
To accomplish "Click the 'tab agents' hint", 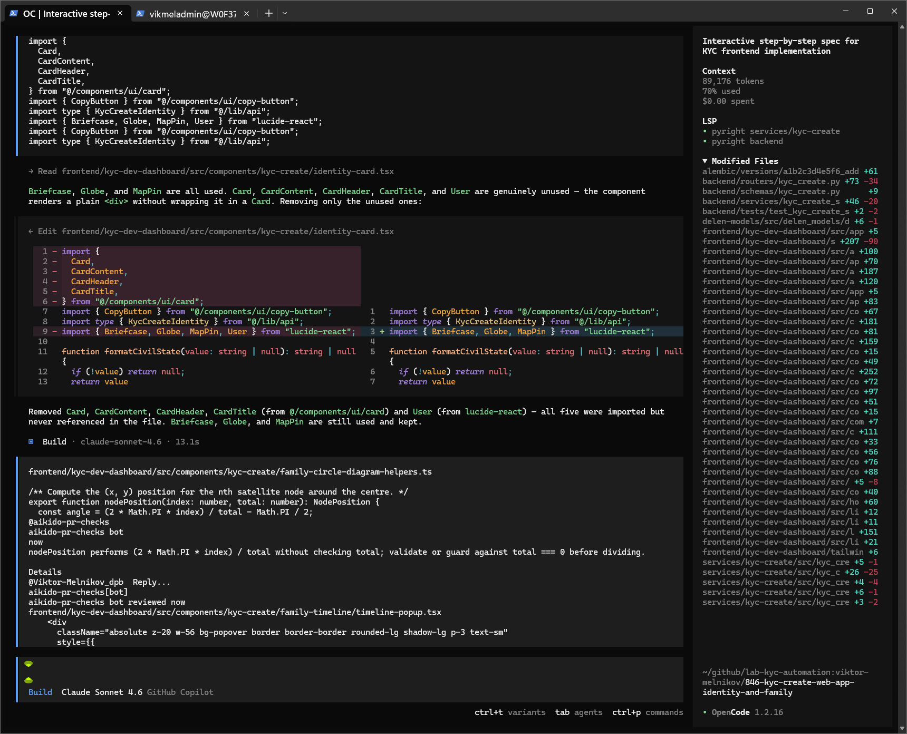I will [x=578, y=712].
